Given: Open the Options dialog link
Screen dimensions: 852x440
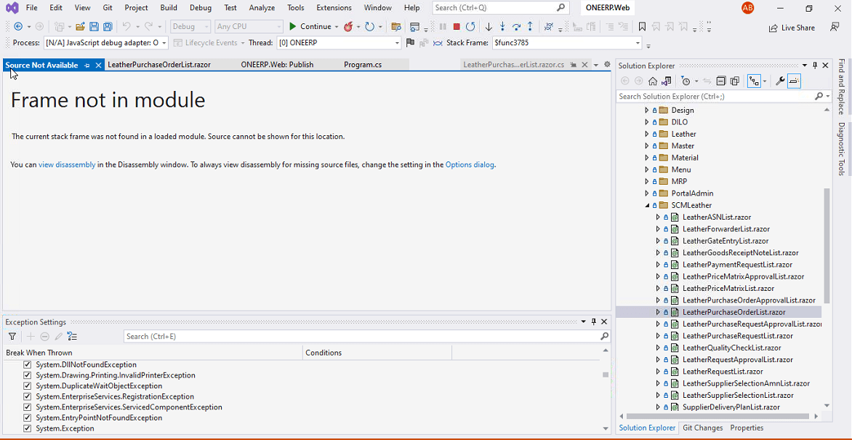Looking at the screenshot, I should click(470, 164).
